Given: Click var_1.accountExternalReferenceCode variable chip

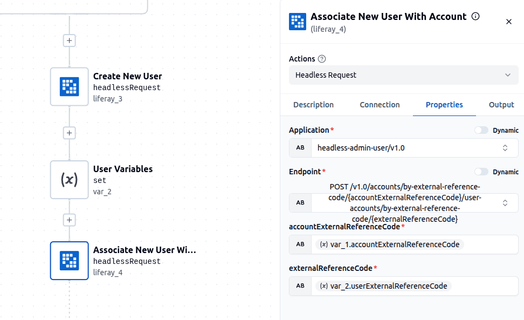Looking at the screenshot, I should [x=389, y=244].
